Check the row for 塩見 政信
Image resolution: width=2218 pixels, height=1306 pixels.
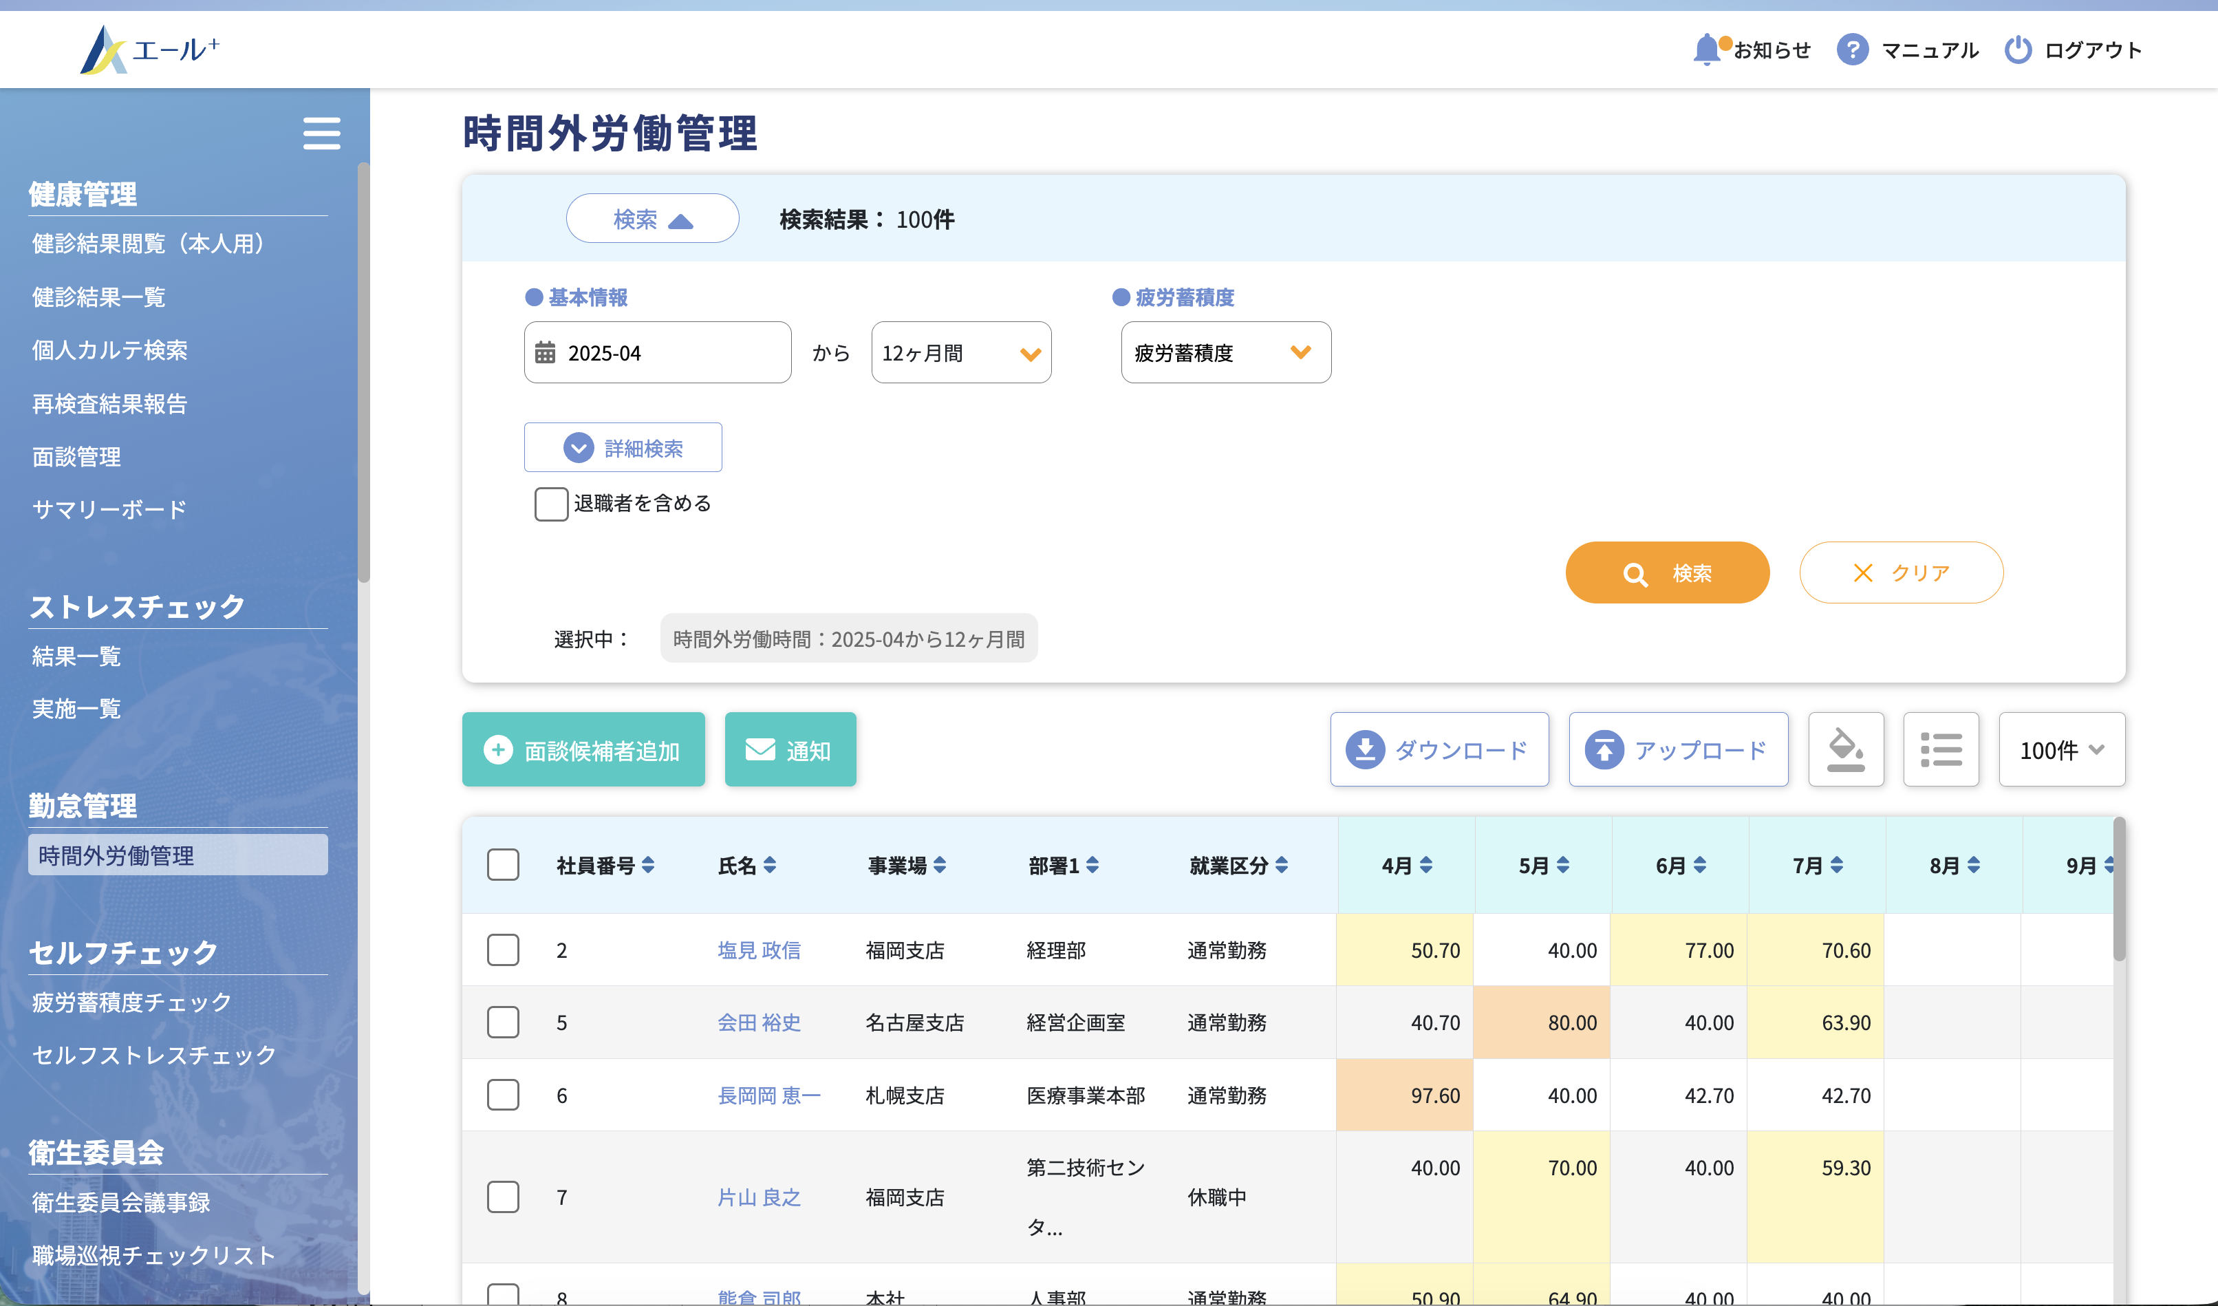click(x=504, y=950)
